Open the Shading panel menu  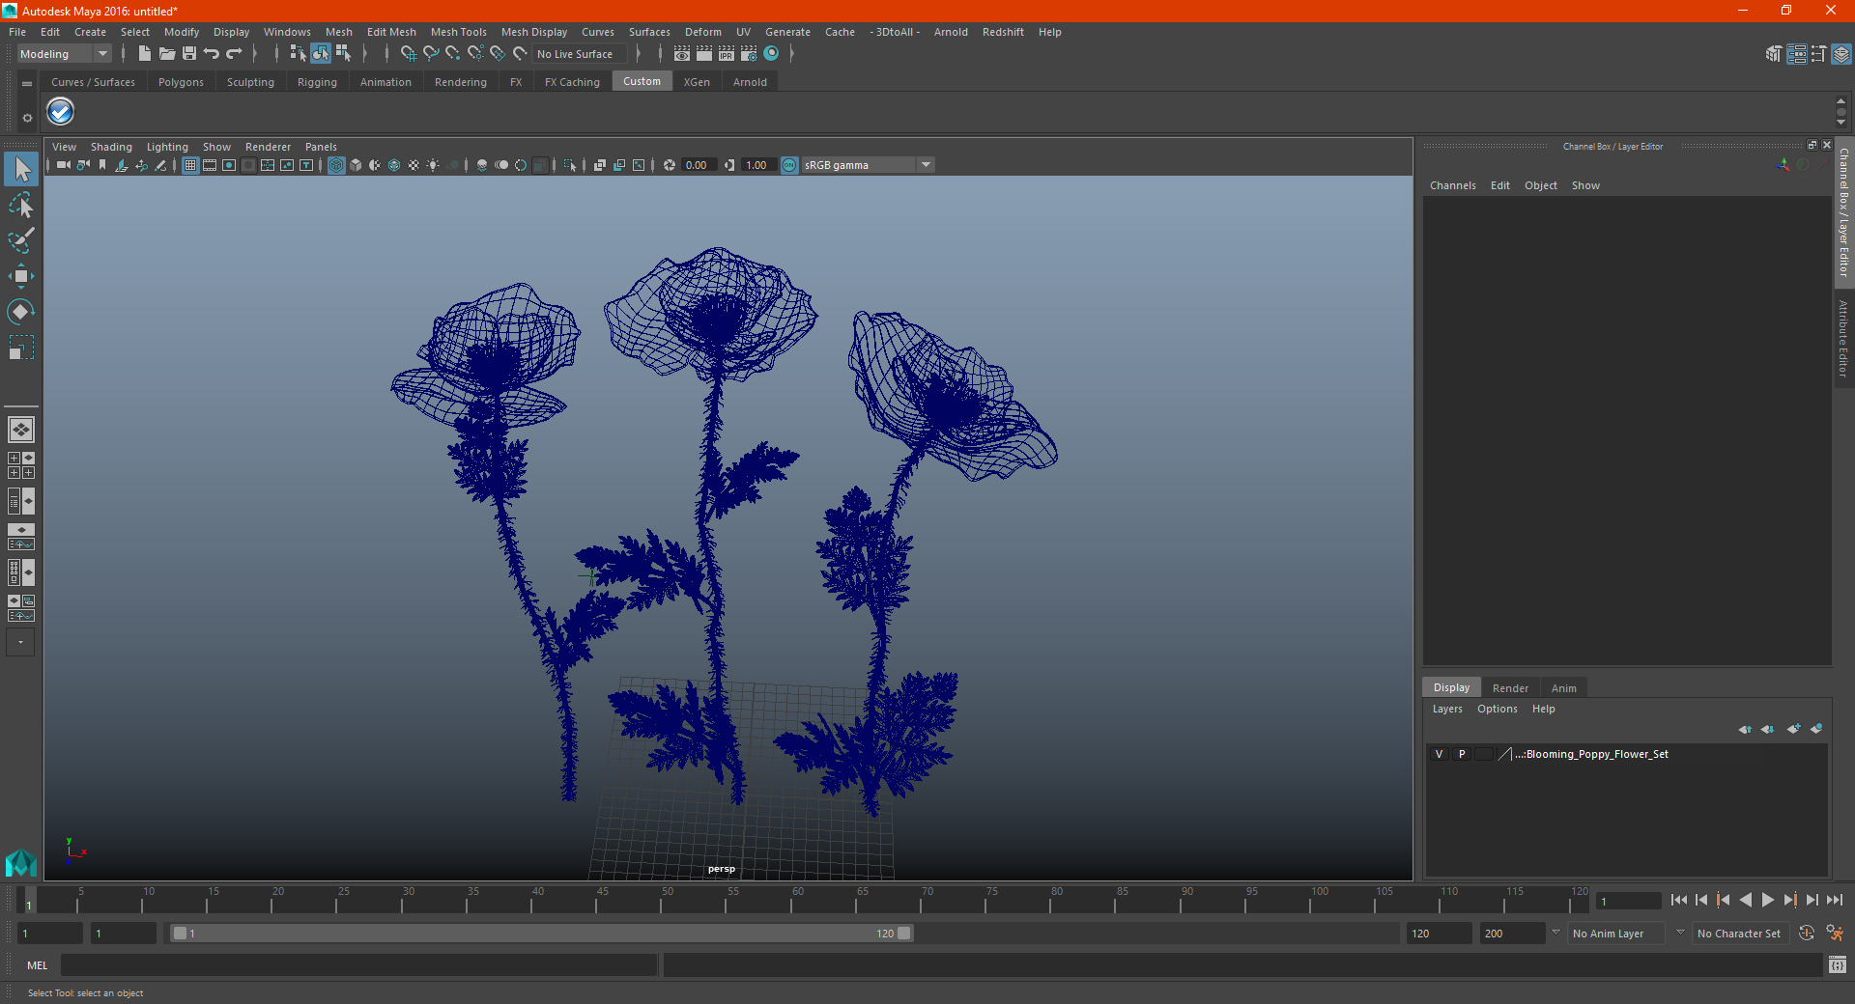pos(111,147)
